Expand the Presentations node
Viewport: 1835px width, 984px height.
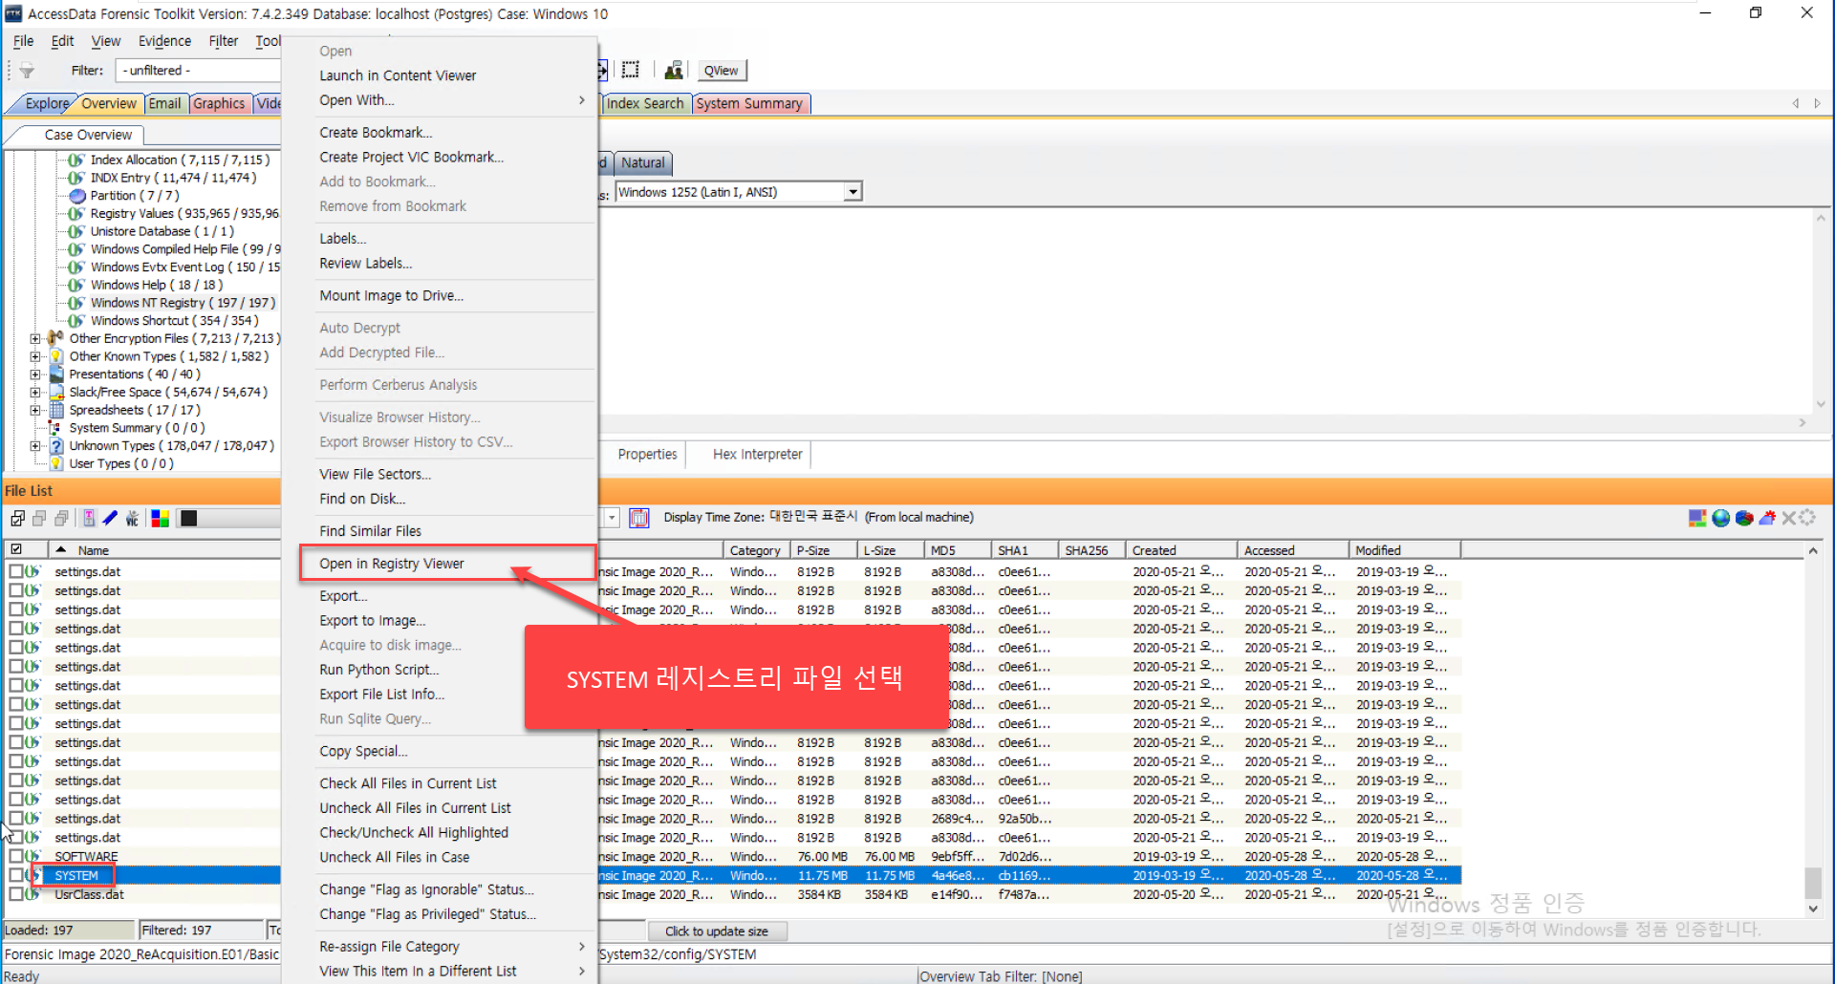(35, 374)
